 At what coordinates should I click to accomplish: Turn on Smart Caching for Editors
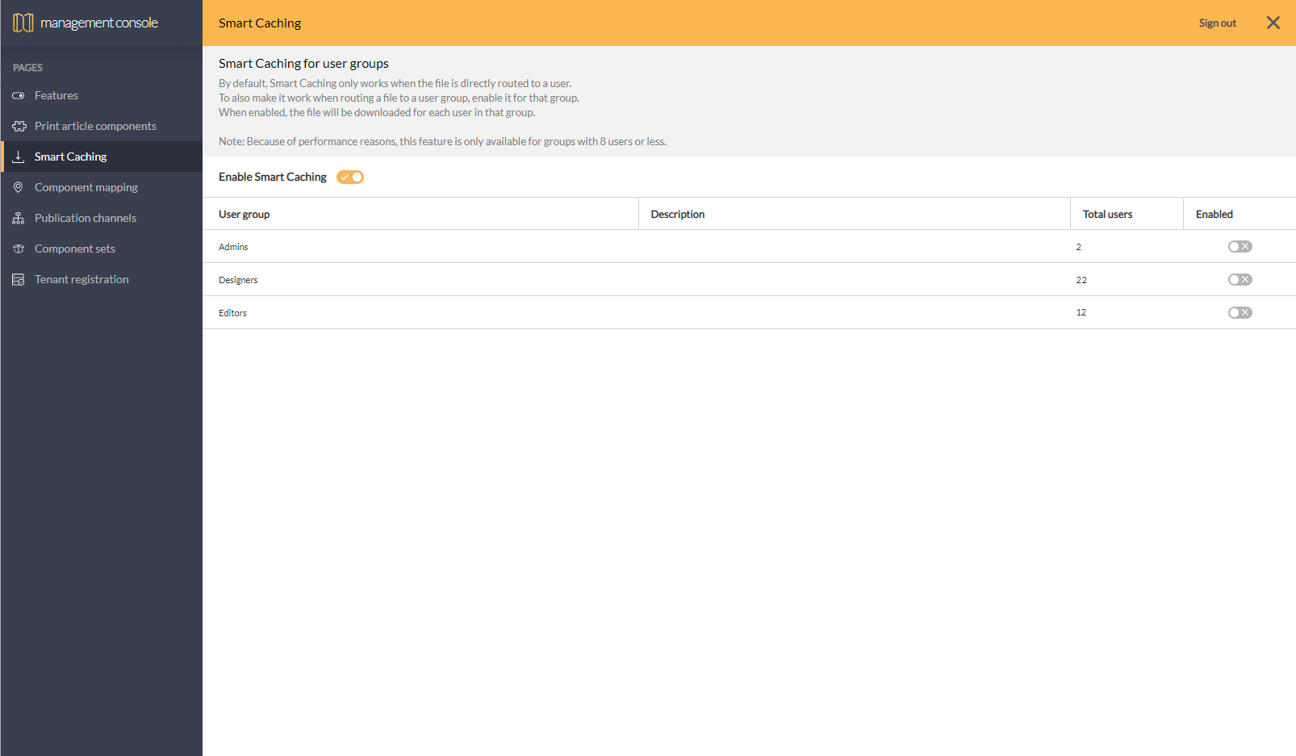pyautogui.click(x=1240, y=313)
